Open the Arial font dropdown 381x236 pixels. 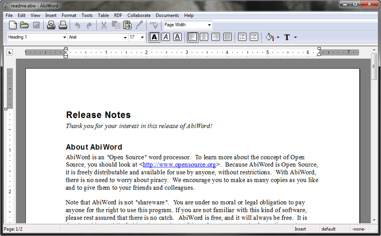point(125,37)
